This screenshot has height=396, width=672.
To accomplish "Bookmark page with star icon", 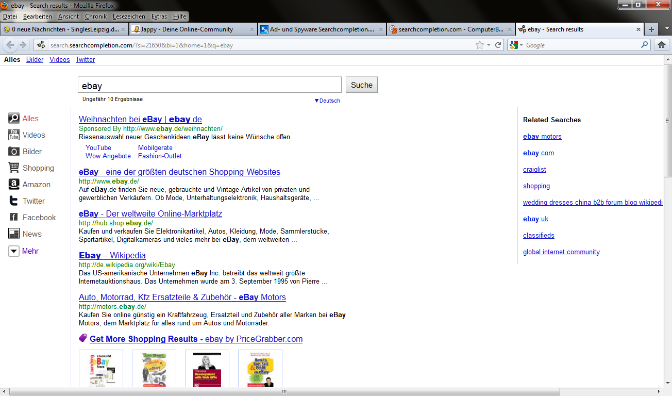I will (x=480, y=45).
